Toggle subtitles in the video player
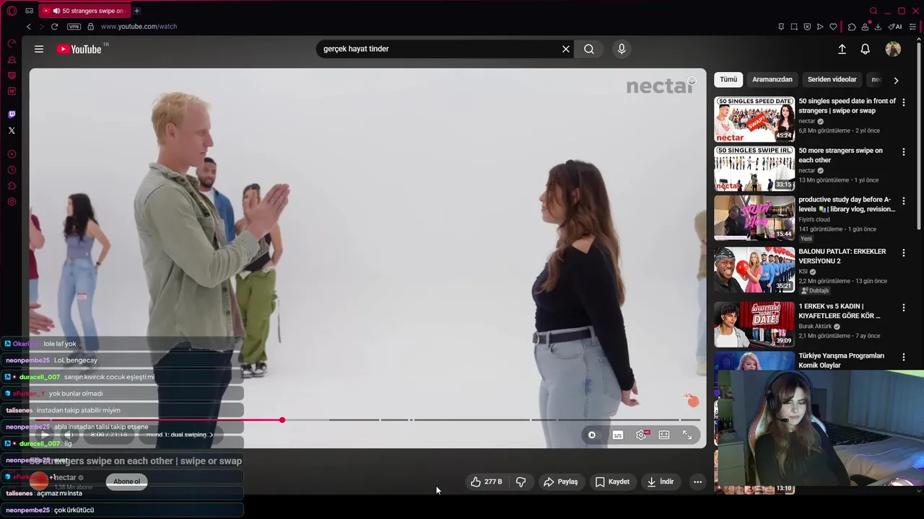 tap(618, 435)
